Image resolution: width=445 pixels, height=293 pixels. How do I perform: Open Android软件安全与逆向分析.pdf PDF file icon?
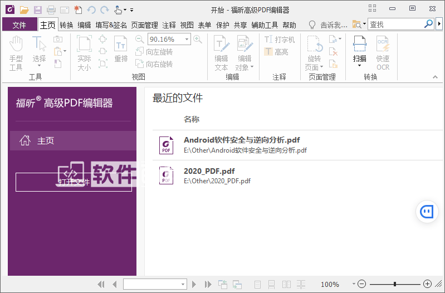(166, 145)
